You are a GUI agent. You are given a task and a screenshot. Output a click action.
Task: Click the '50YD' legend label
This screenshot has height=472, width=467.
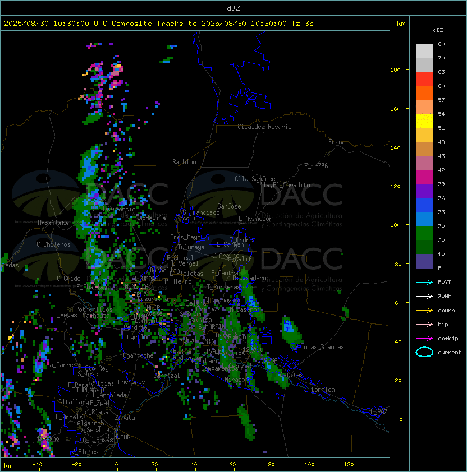(445, 283)
